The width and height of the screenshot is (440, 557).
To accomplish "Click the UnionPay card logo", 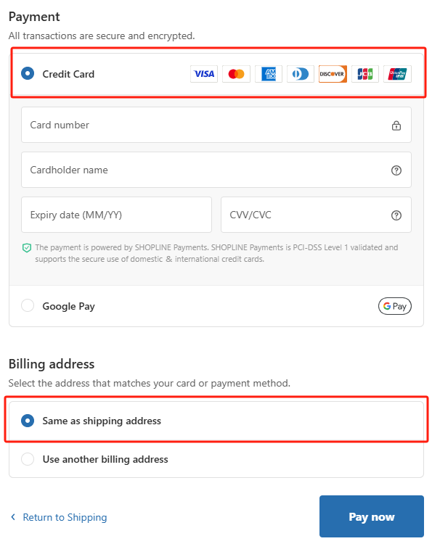I will click(397, 74).
